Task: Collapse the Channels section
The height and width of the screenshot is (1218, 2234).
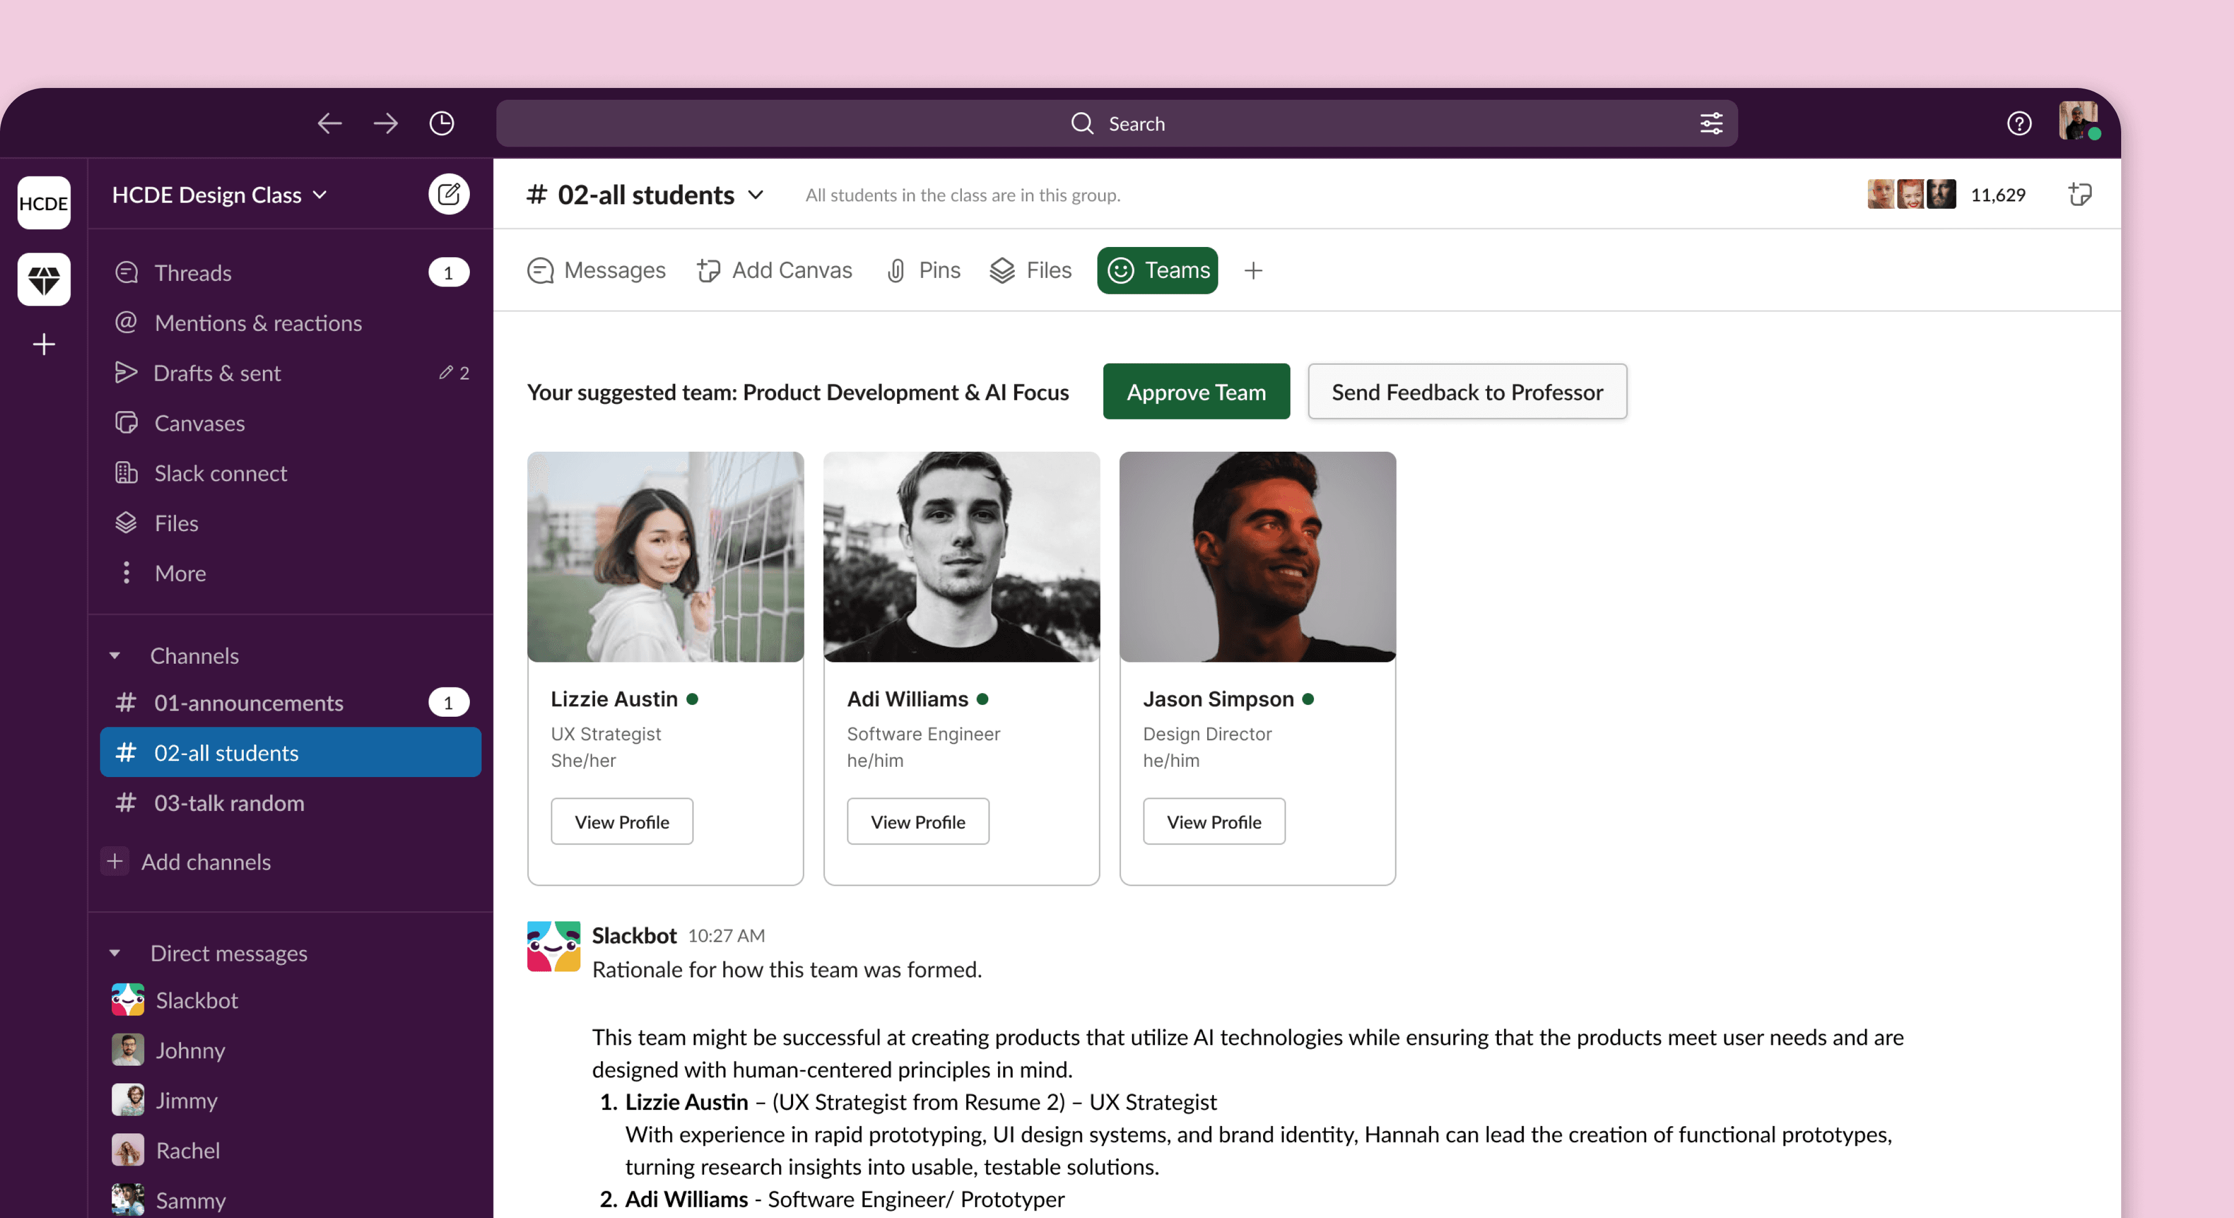Action: (115, 656)
